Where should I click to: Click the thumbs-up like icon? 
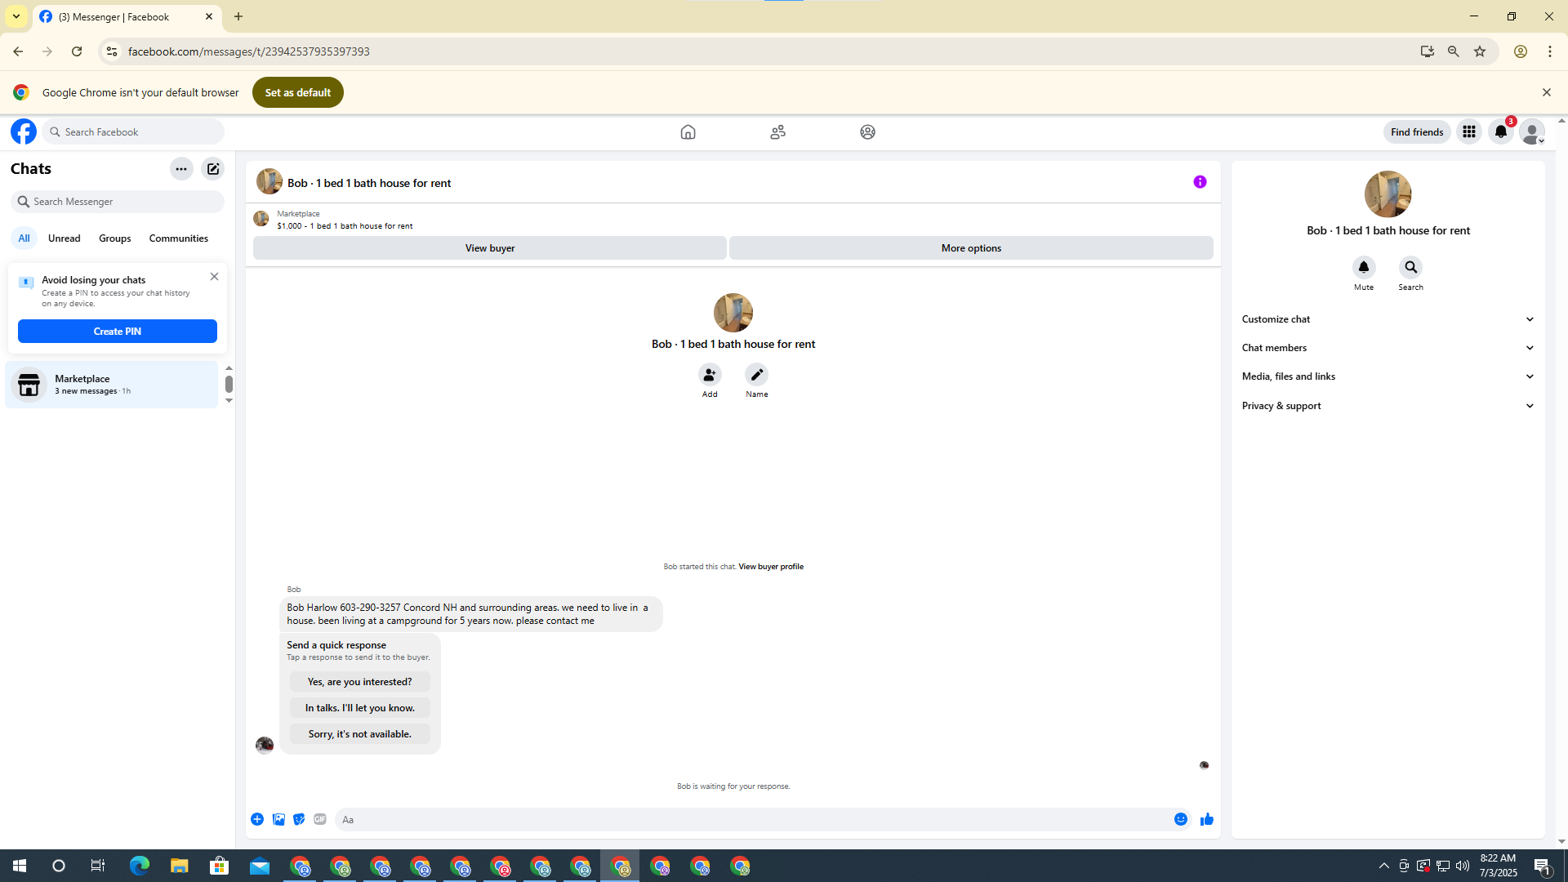pyautogui.click(x=1206, y=819)
